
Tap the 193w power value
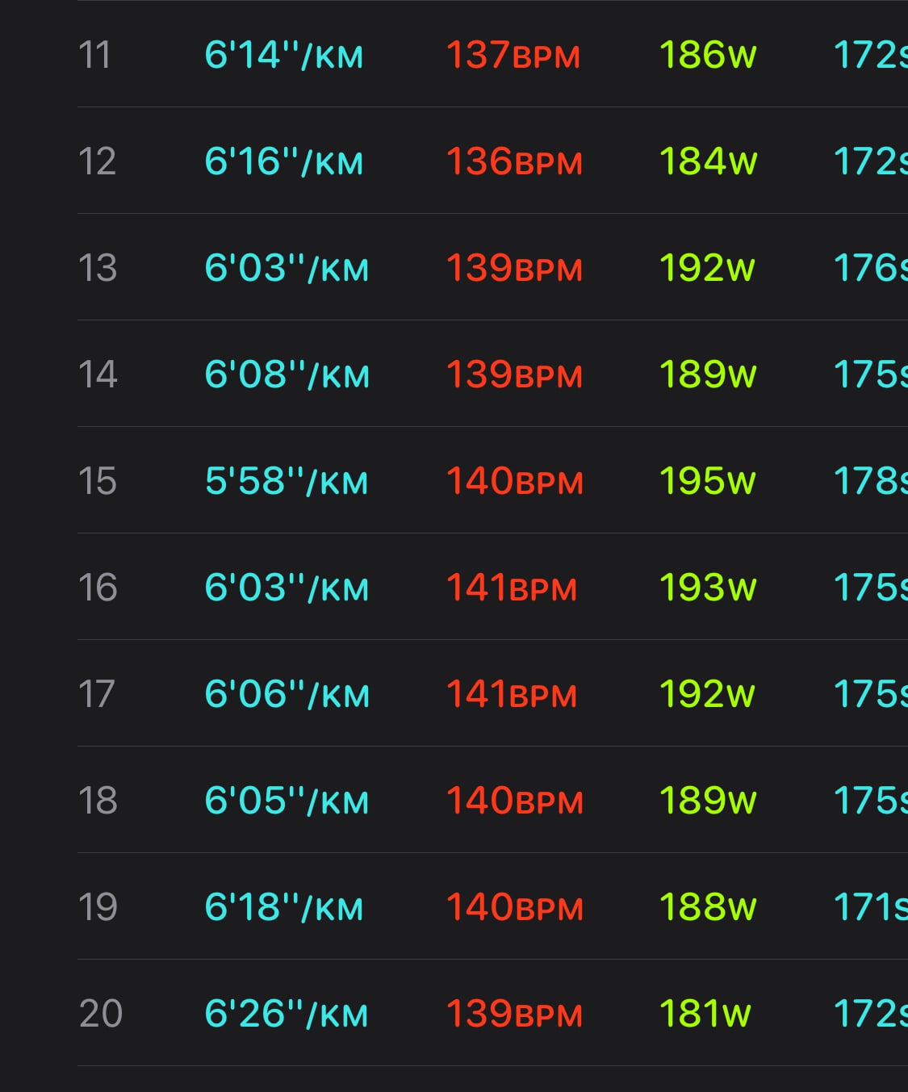point(708,588)
